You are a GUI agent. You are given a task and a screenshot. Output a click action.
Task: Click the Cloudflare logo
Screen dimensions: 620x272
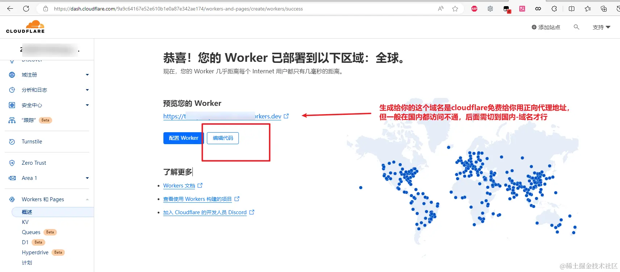click(25, 27)
